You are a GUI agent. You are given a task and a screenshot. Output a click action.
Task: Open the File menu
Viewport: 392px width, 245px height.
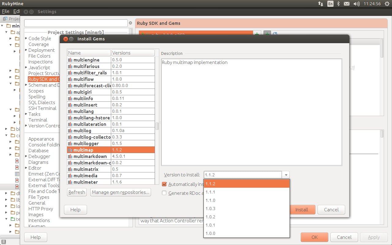tap(6, 11)
